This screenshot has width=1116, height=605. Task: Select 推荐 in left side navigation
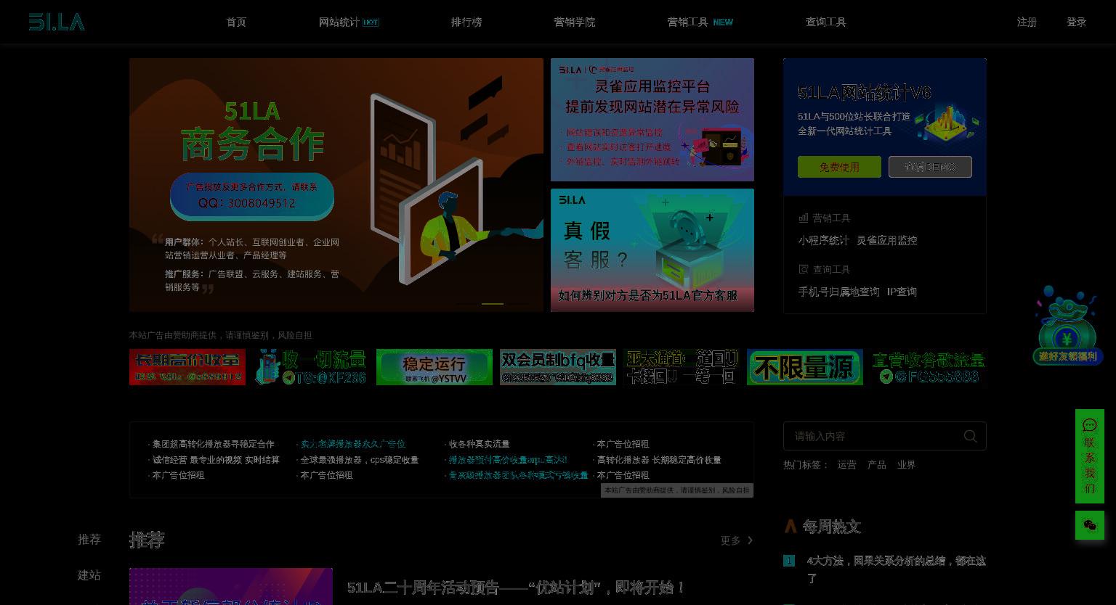click(89, 540)
